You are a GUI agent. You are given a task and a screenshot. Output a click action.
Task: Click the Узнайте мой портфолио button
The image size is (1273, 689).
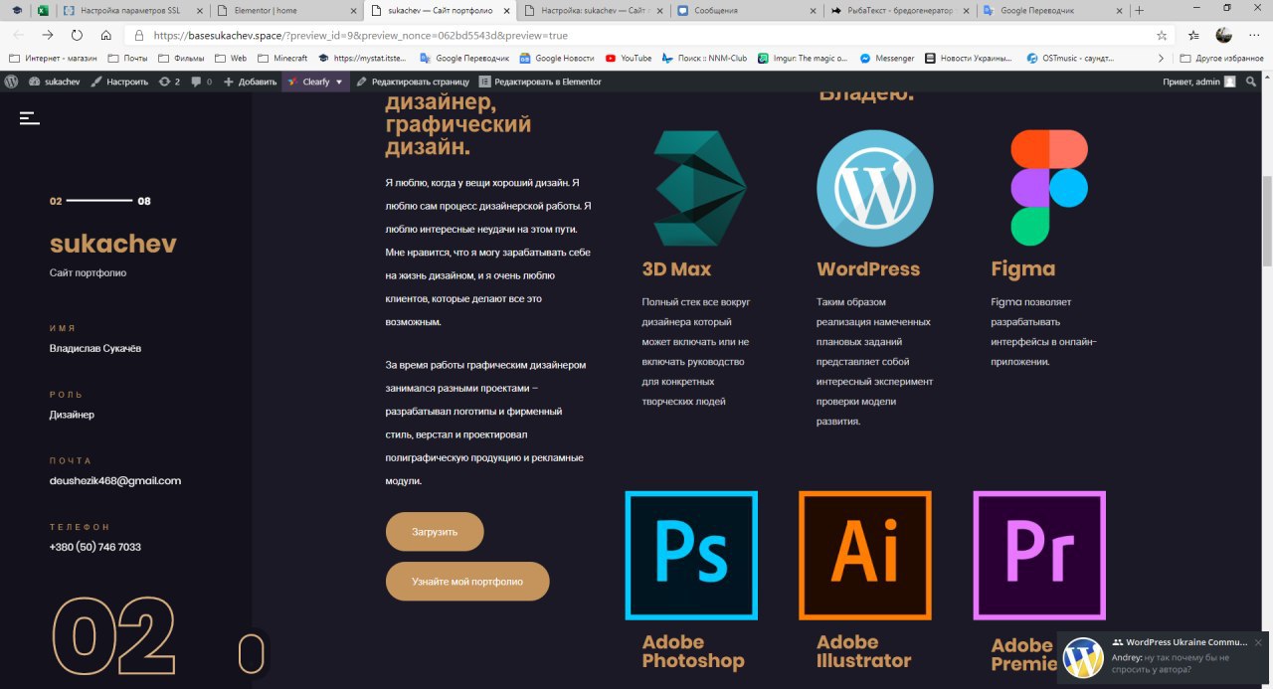(467, 582)
